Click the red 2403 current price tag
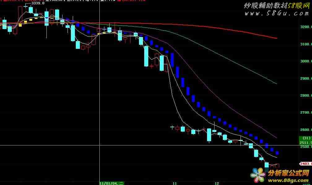 click(x=306, y=164)
